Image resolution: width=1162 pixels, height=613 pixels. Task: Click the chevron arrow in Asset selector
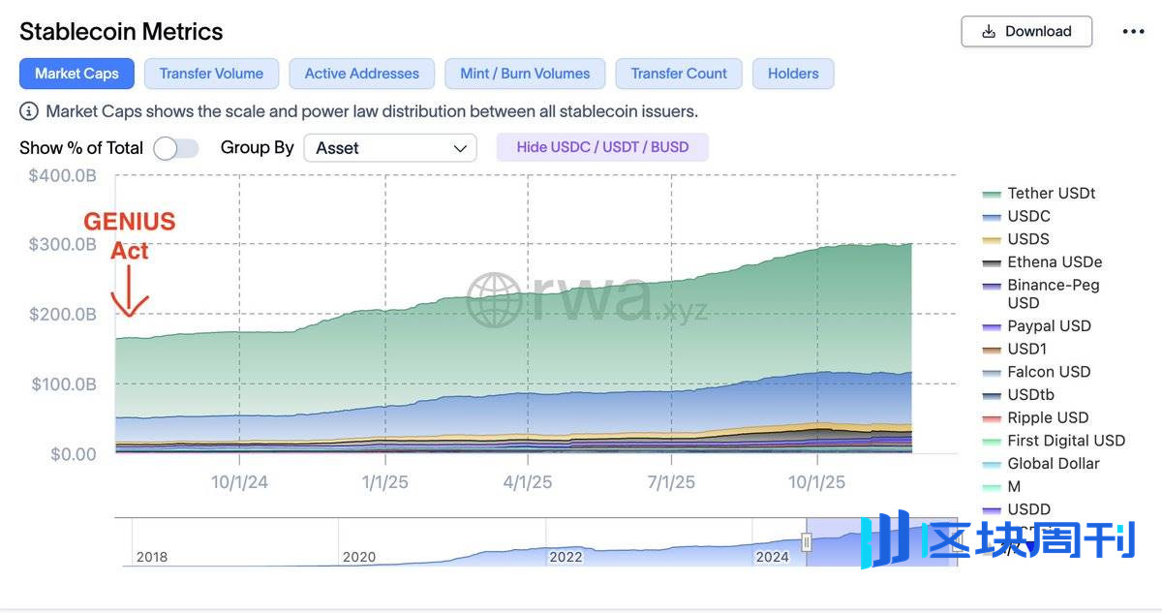(x=460, y=148)
